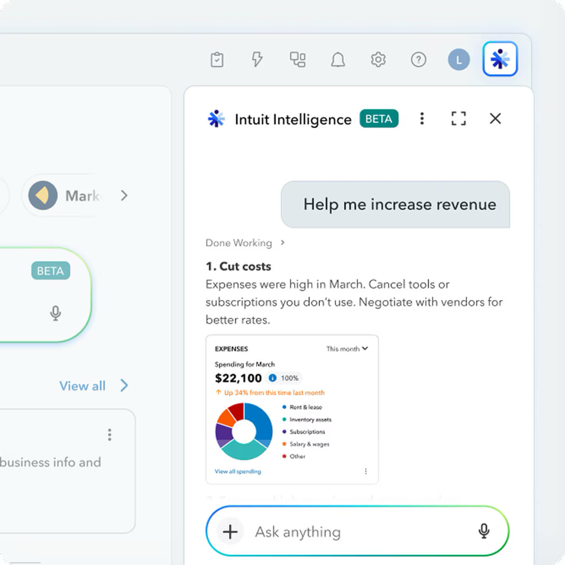Click the microphone in the left BETA card

(55, 313)
